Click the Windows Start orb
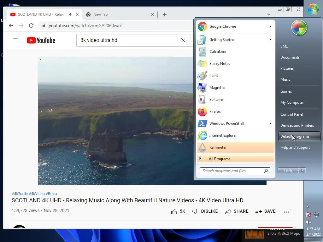Screen dimensions: 323x242 pos(313,9)
